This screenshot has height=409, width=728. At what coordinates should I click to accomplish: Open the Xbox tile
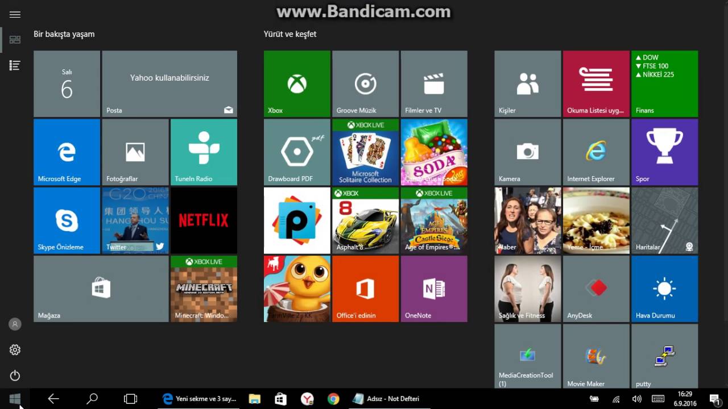(297, 84)
